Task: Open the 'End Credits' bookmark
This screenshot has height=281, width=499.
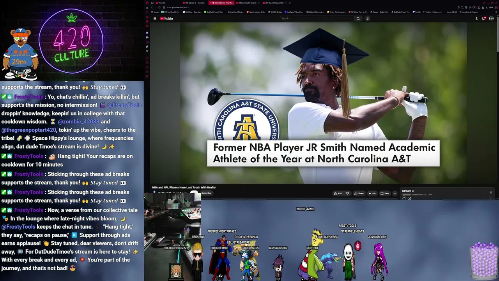Action: click(x=171, y=12)
